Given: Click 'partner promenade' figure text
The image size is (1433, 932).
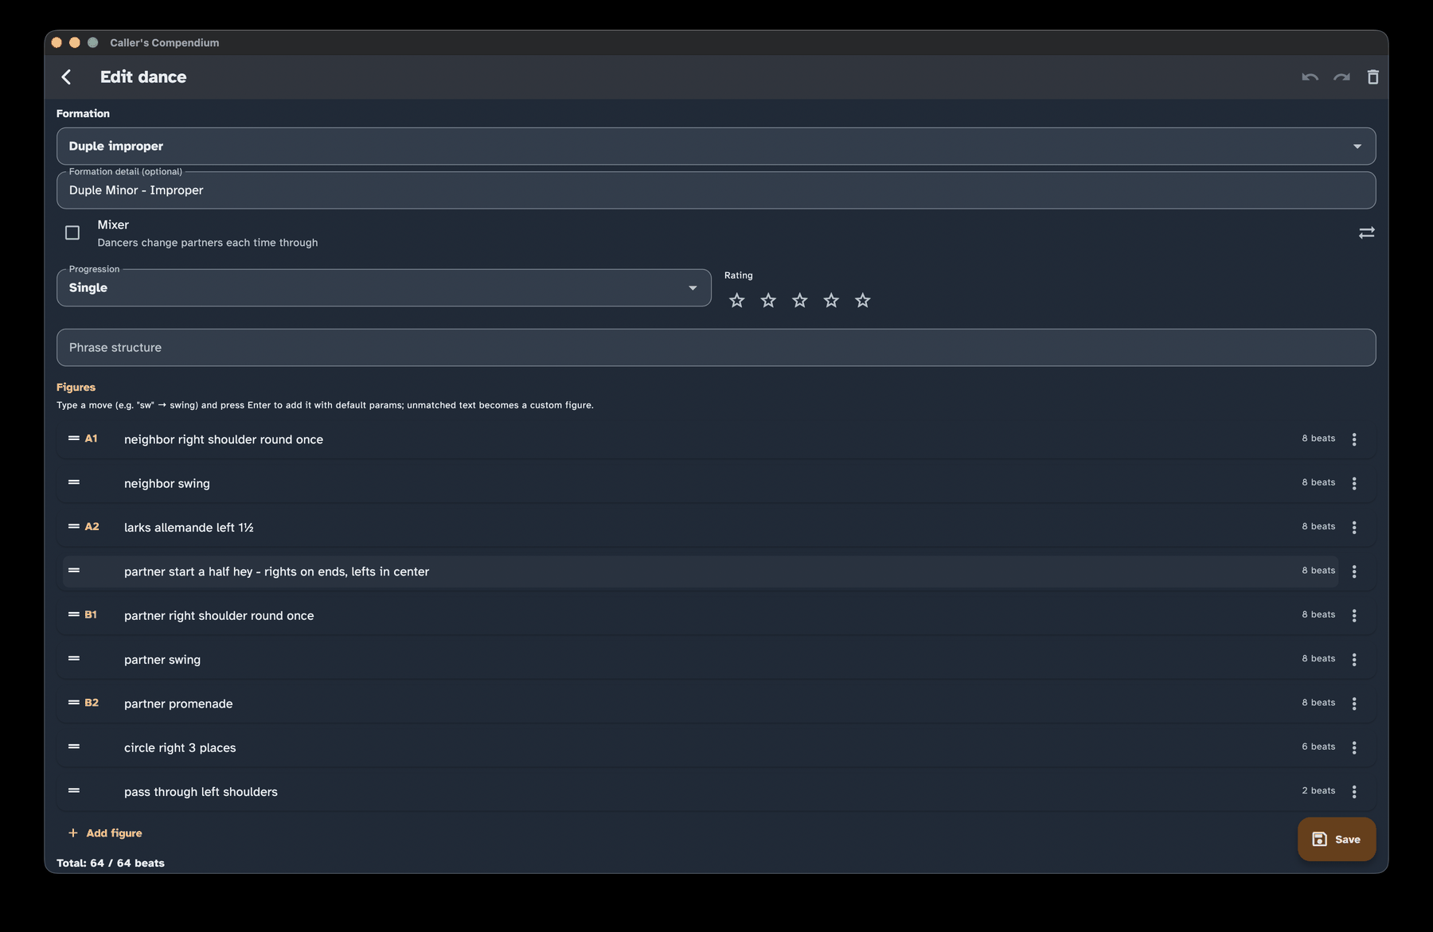Looking at the screenshot, I should [x=178, y=704].
